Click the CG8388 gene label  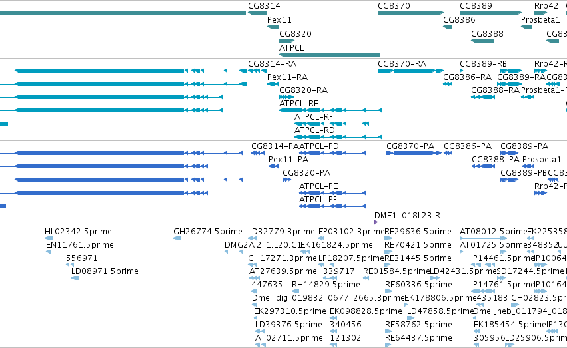click(487, 33)
